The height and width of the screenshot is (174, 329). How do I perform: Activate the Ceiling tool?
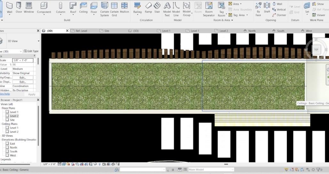(83, 8)
